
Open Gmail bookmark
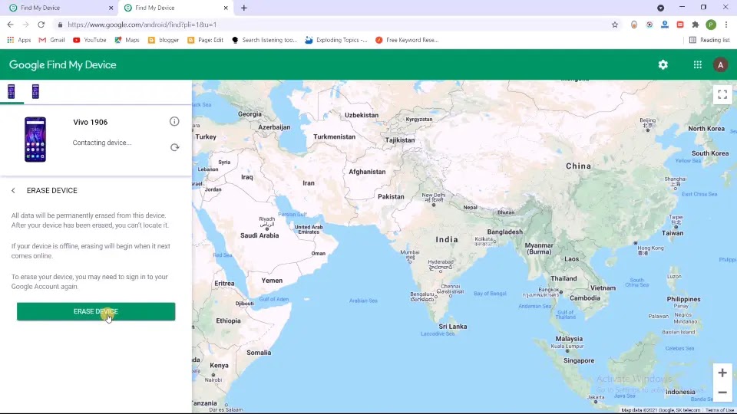51,40
